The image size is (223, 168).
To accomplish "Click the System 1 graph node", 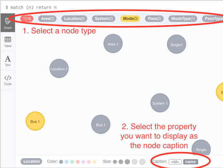I will click(160, 103).
